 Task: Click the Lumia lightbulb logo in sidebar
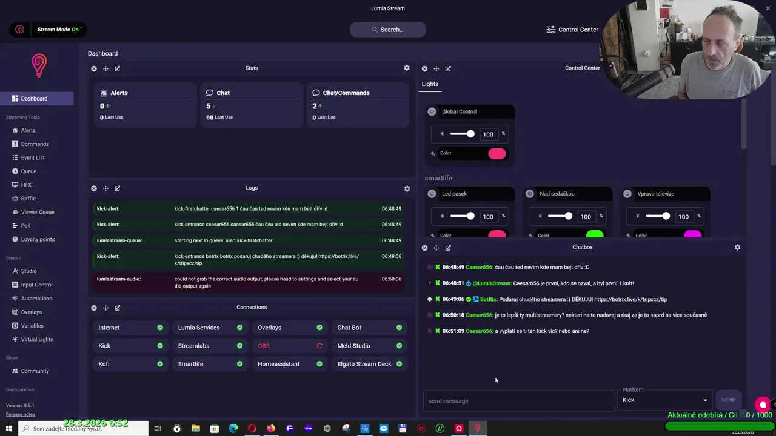[39, 65]
